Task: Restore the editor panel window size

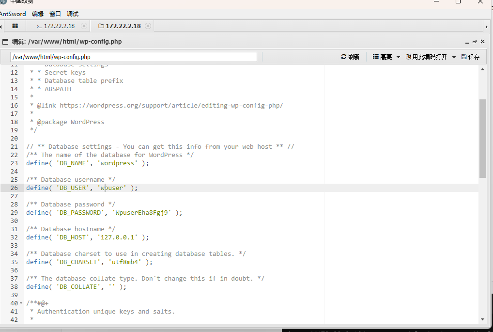Action: (x=474, y=42)
